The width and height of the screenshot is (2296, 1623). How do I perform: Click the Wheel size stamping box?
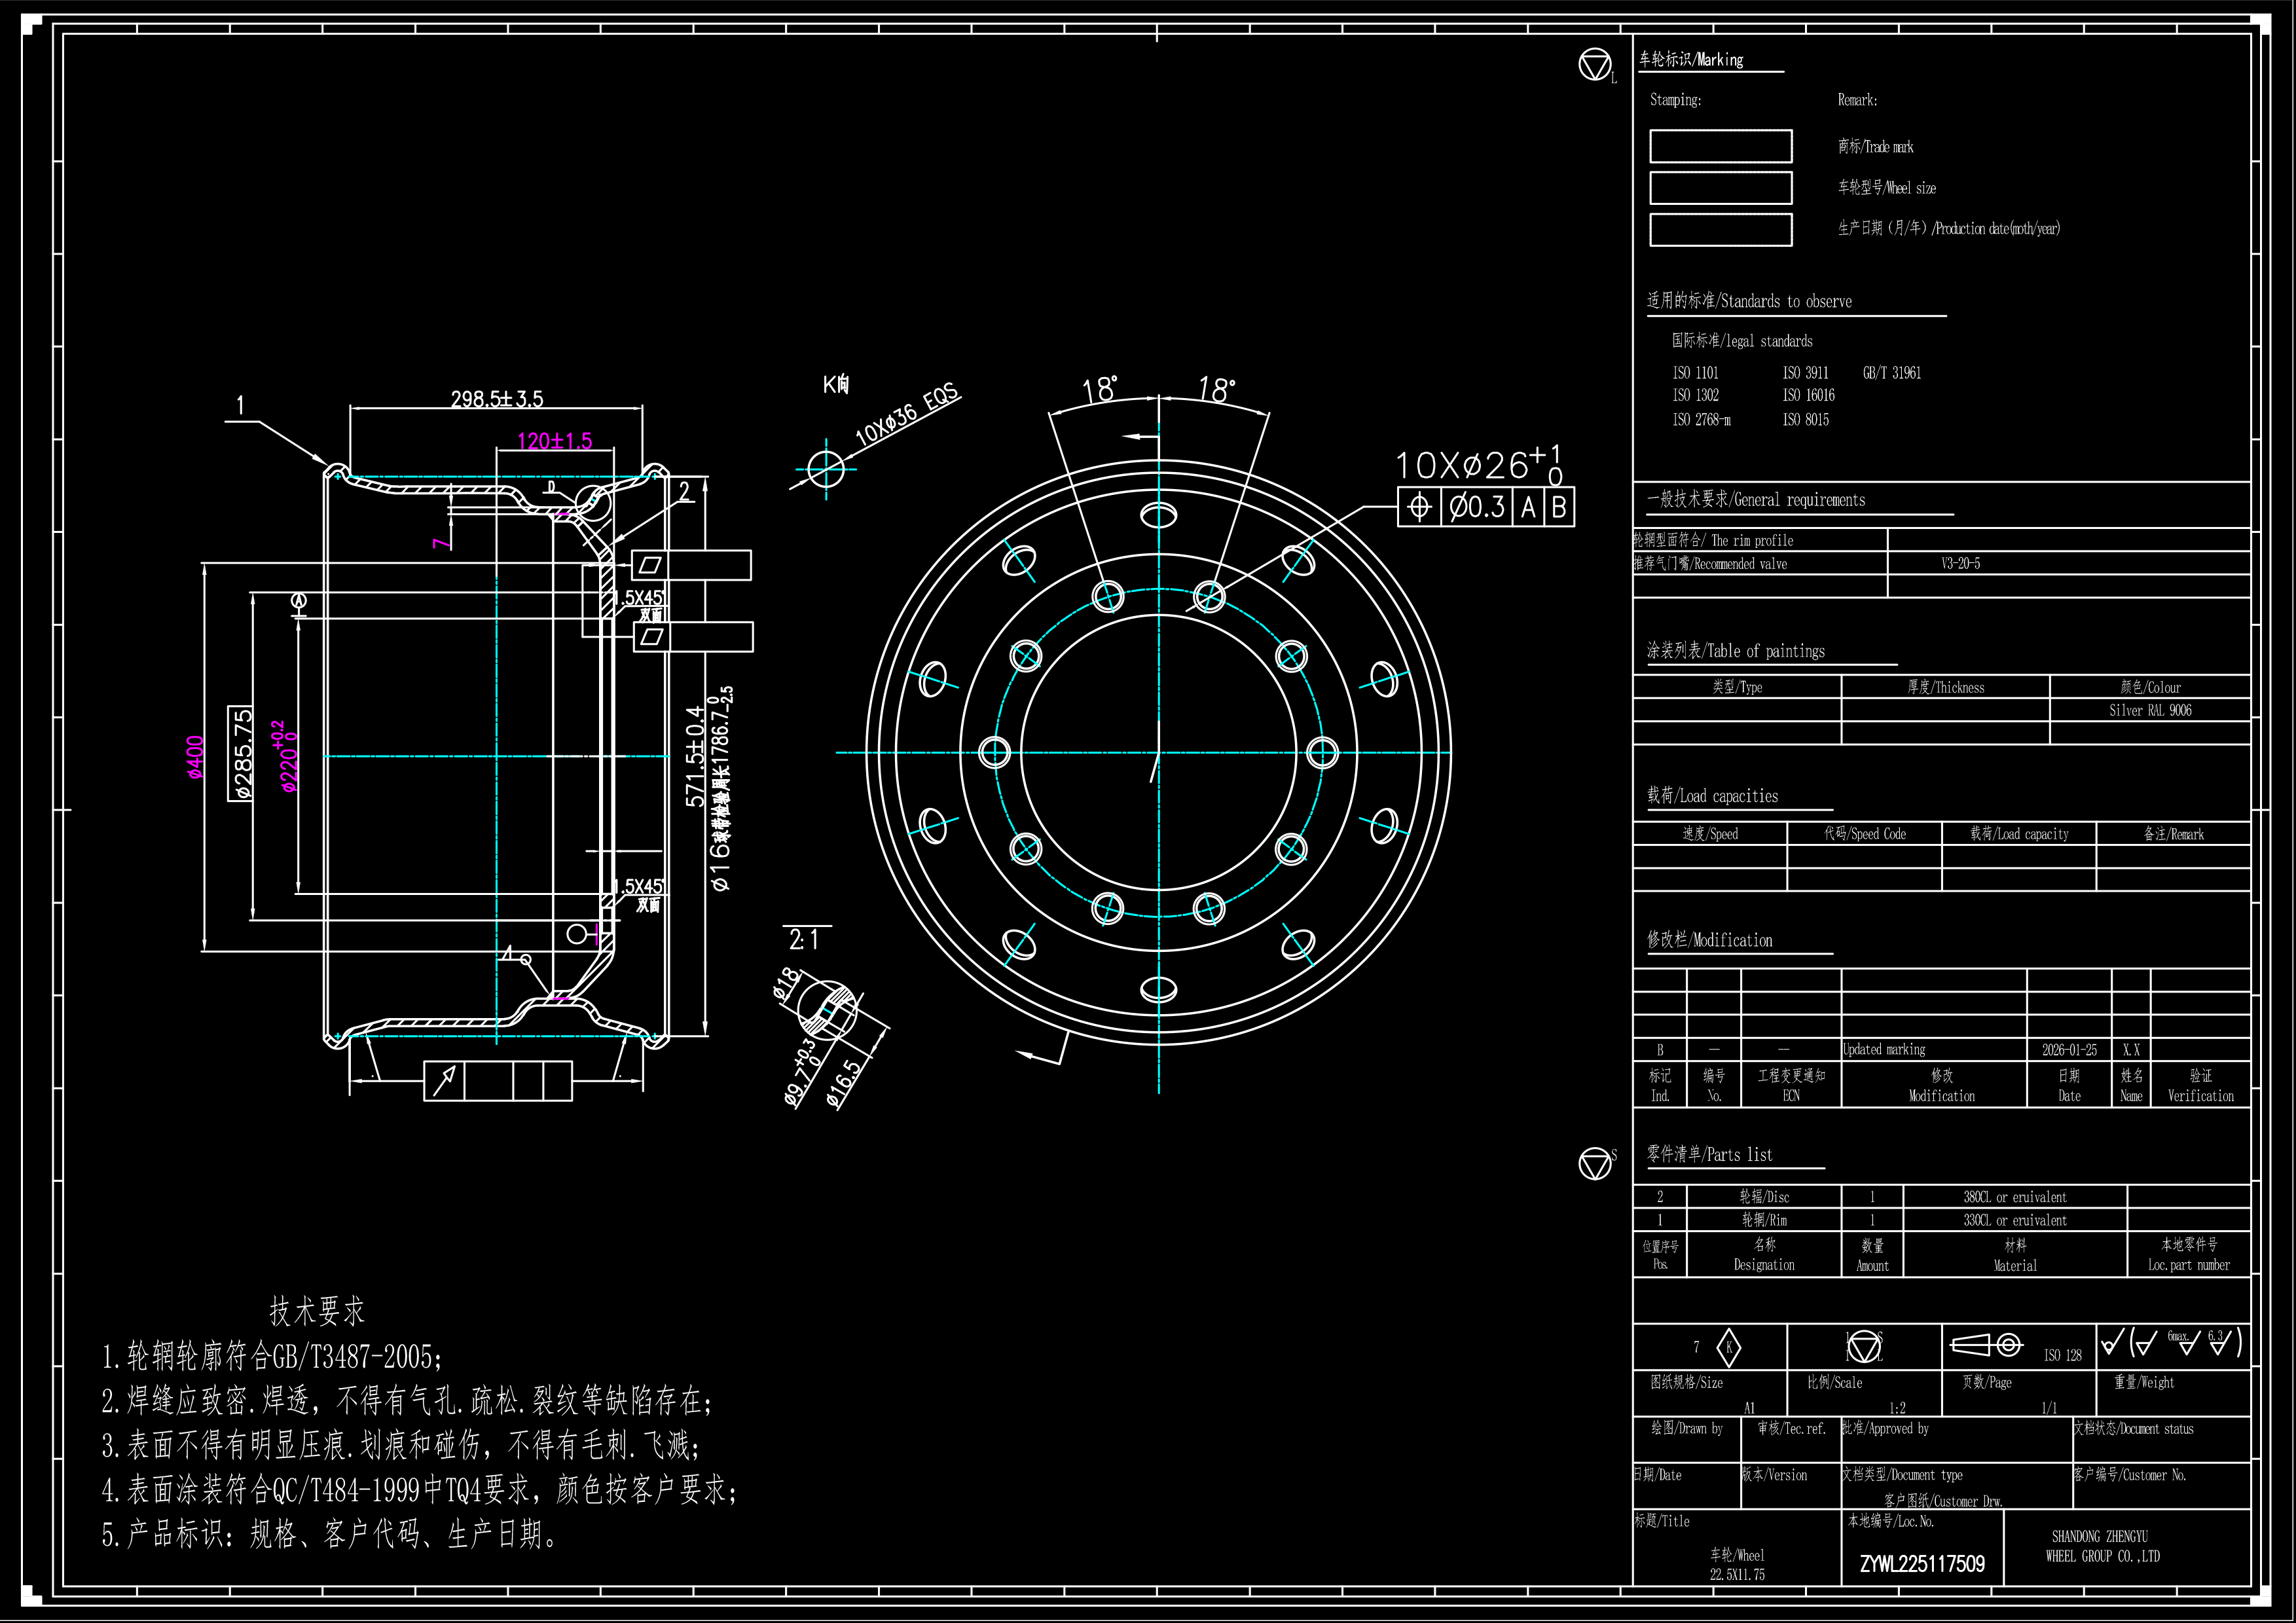1720,188
